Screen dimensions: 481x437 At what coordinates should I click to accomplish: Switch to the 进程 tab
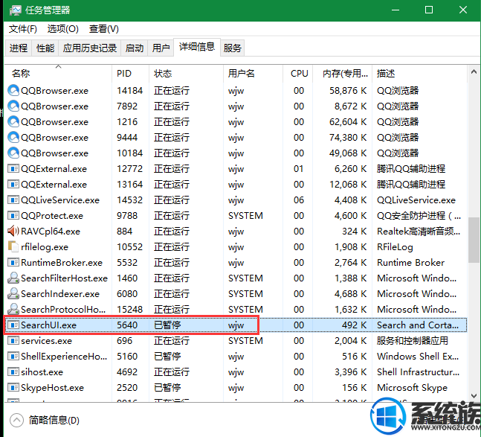pos(19,48)
